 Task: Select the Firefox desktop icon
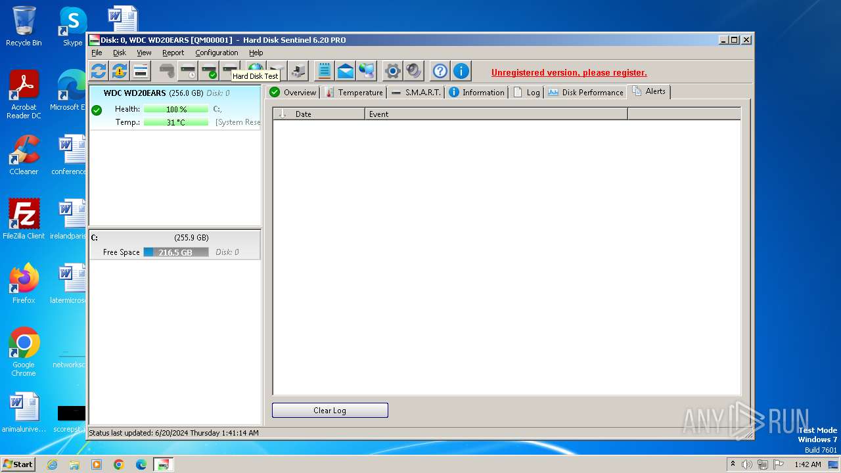point(24,284)
